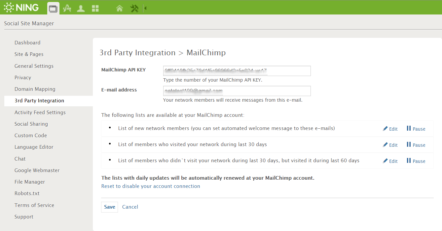Open Social Sharing
Viewport: 442px width, 231px height.
tap(31, 124)
